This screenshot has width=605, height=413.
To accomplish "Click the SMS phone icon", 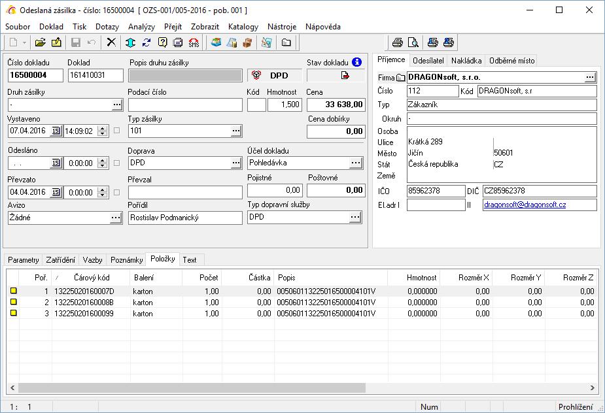I will click(x=194, y=42).
